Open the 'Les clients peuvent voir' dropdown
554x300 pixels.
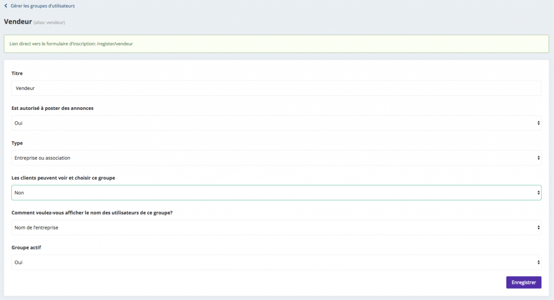[x=276, y=193]
